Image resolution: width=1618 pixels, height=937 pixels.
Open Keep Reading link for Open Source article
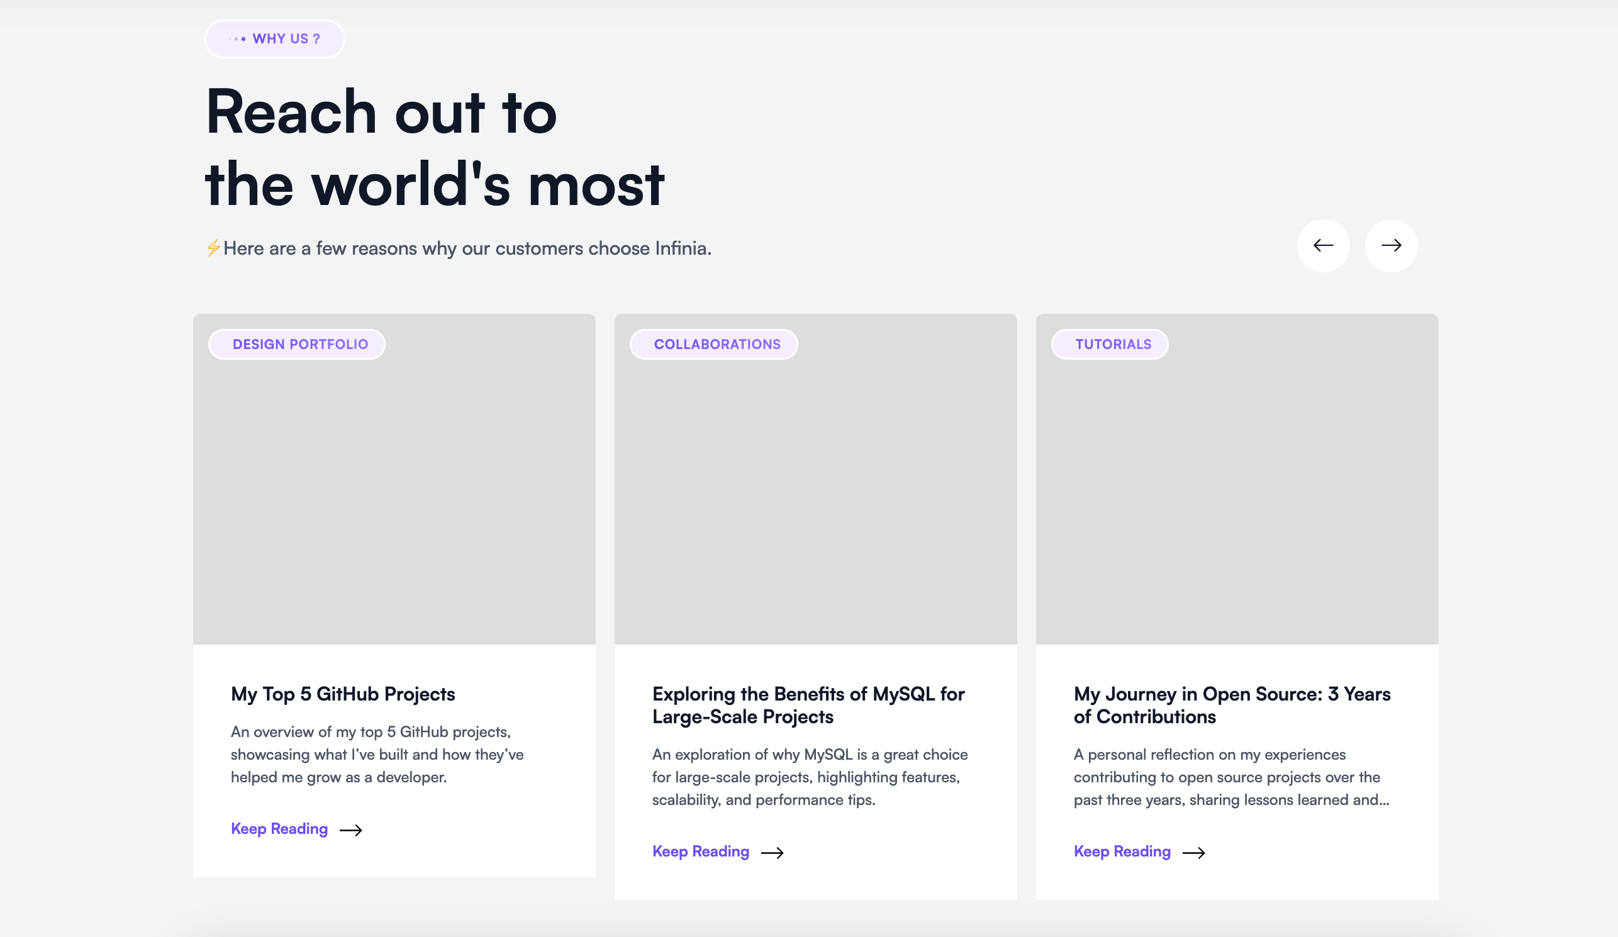1122,851
